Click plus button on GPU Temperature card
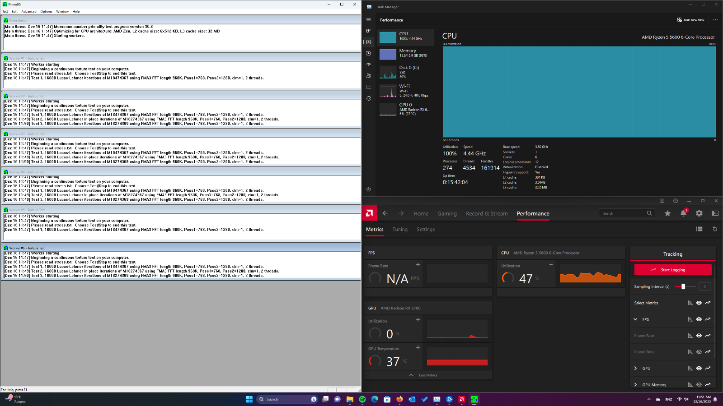 click(418, 347)
